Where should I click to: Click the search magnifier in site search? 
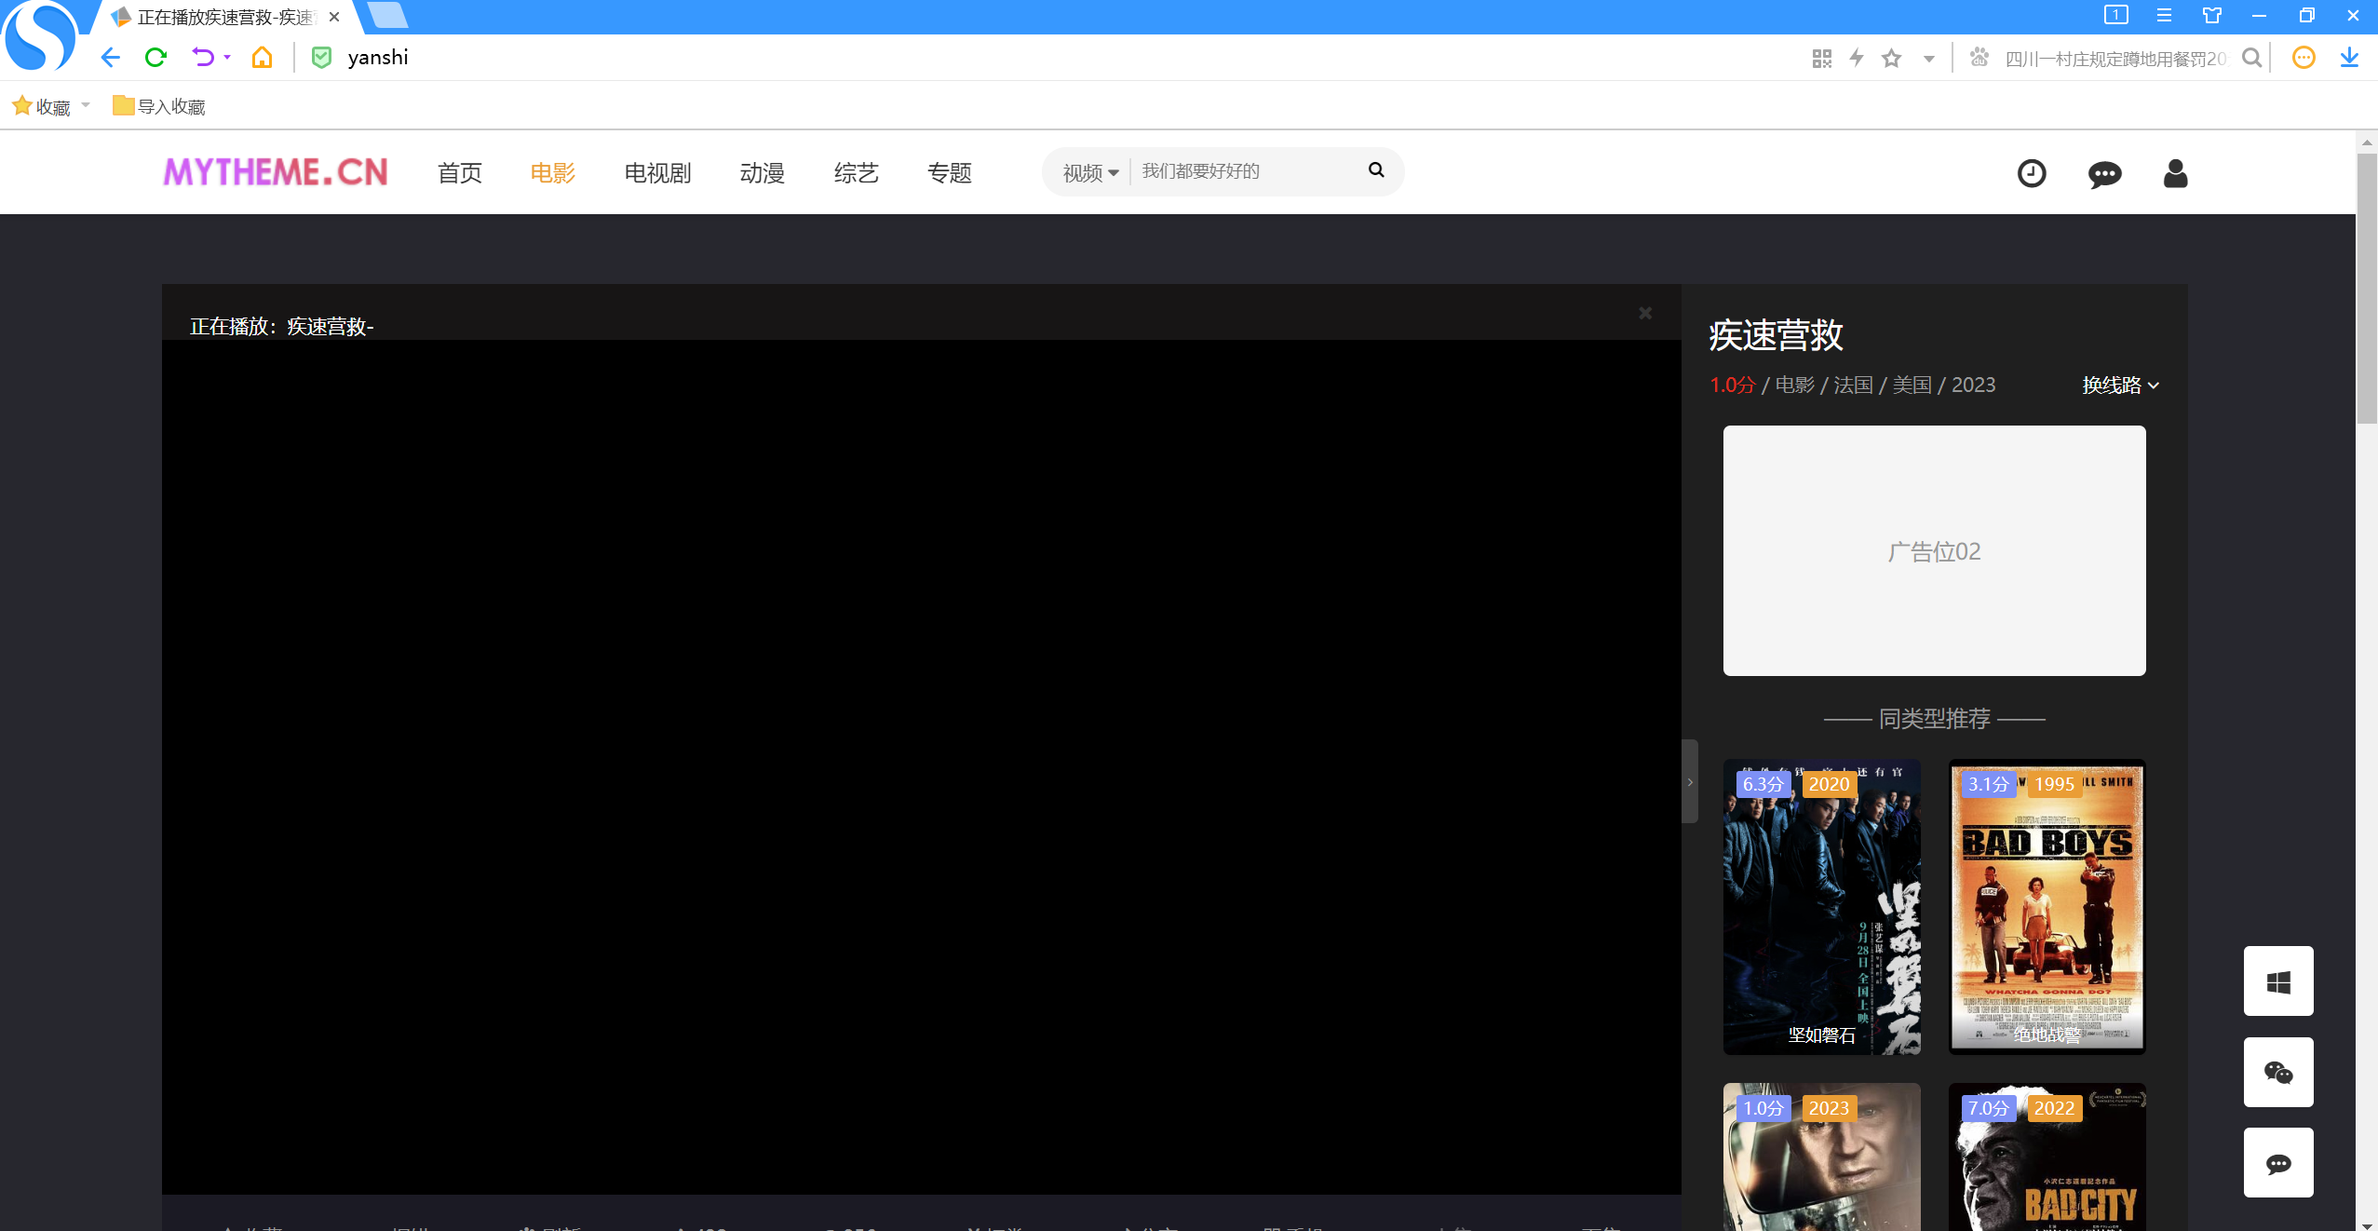point(1375,170)
